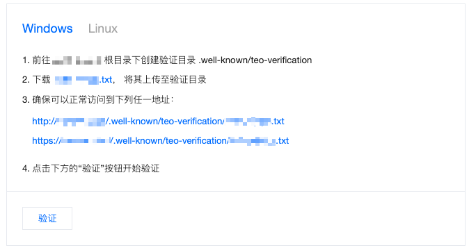Switch to the Linux tab
469x250 pixels.
[102, 28]
